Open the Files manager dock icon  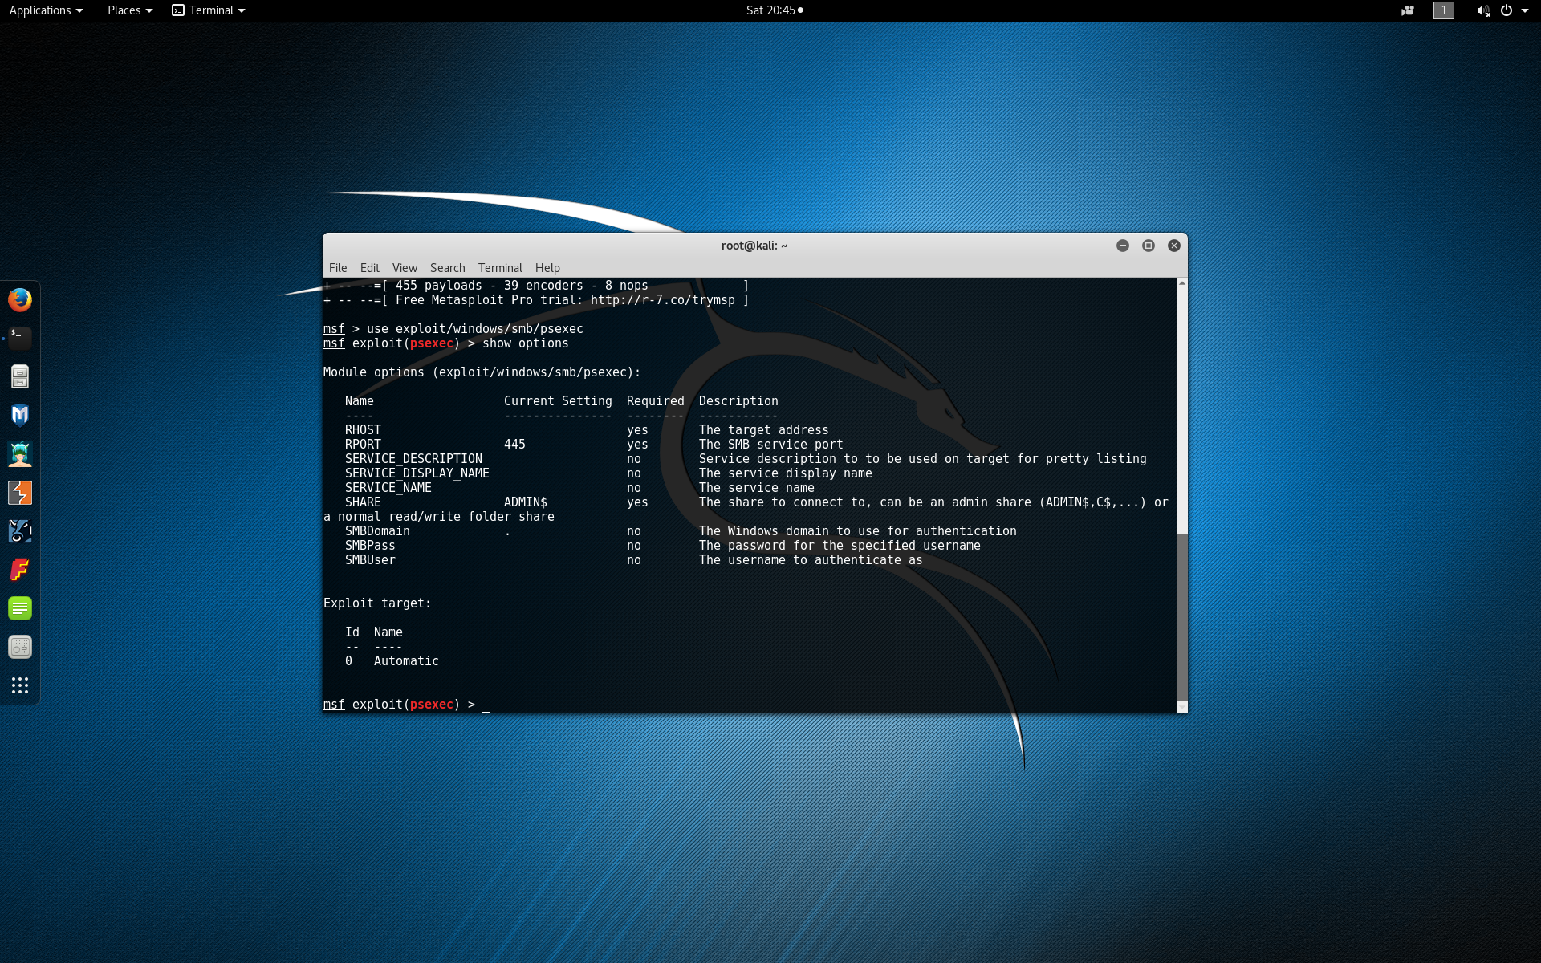20,376
